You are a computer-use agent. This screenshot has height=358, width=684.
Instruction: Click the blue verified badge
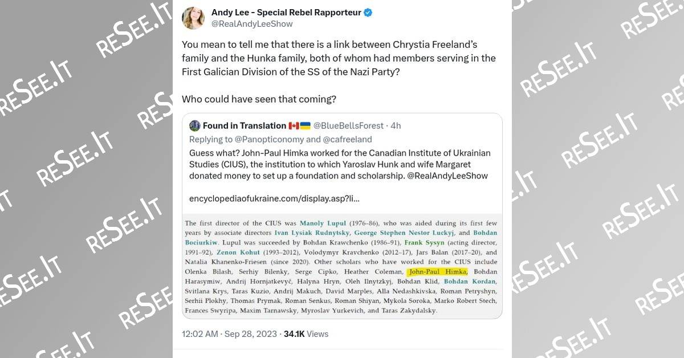point(368,13)
